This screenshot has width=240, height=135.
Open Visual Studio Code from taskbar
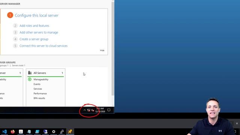pos(4,132)
